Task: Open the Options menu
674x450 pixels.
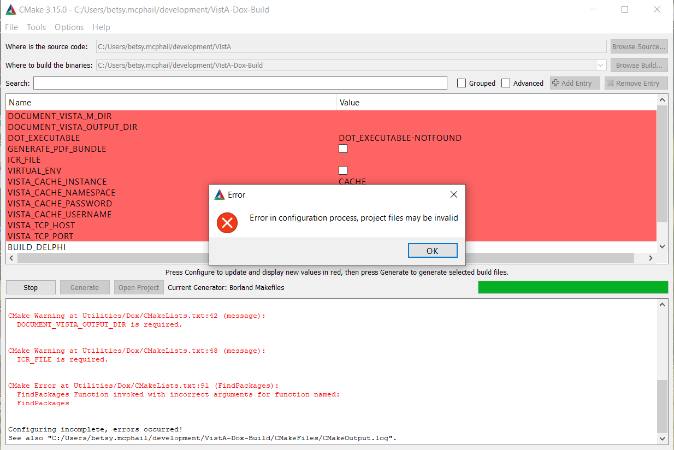Action: pos(69,27)
